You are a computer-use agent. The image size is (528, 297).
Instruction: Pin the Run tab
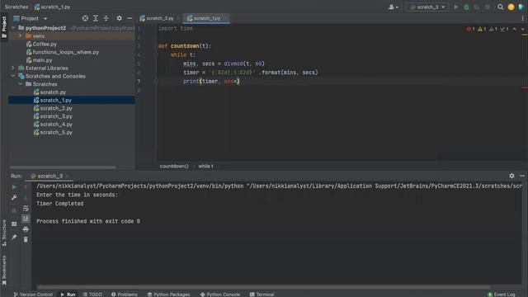point(14,237)
